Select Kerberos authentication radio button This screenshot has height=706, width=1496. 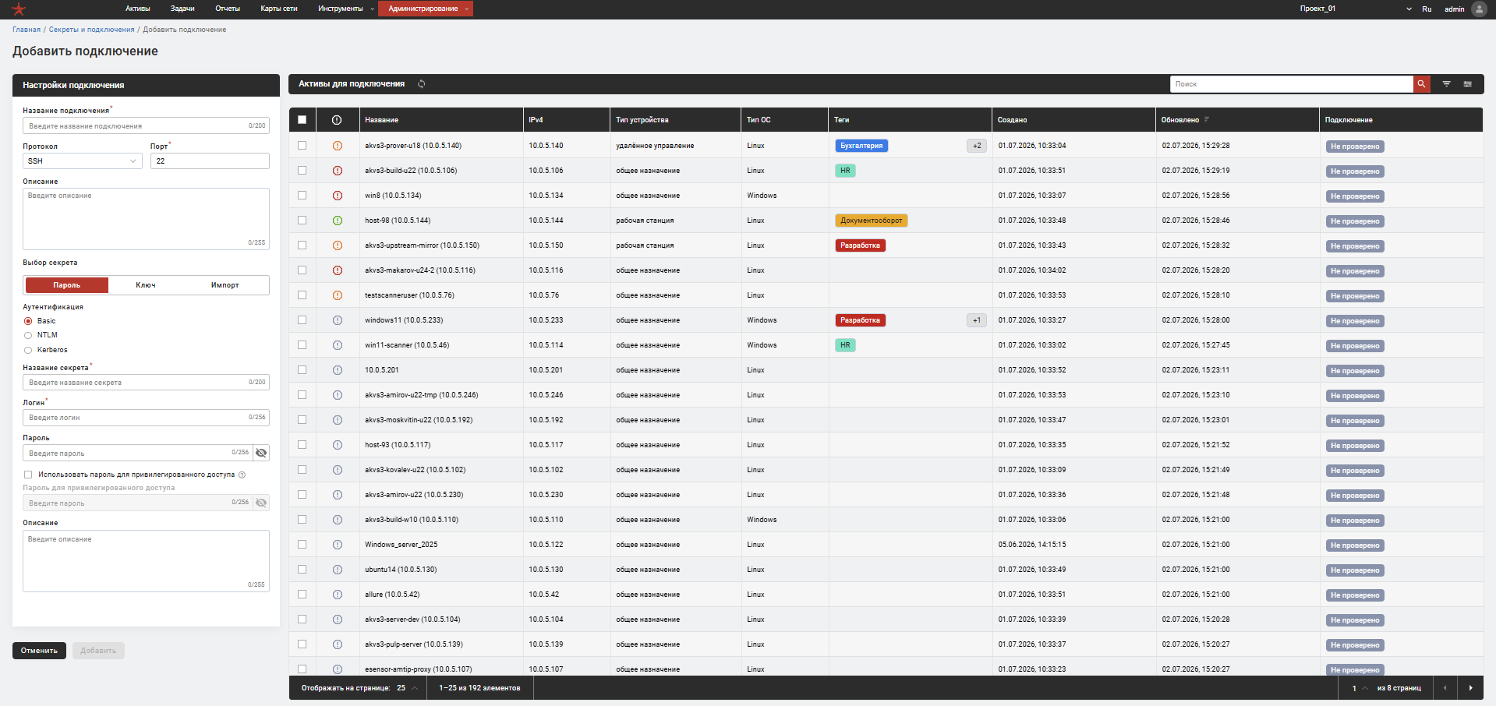coord(28,350)
